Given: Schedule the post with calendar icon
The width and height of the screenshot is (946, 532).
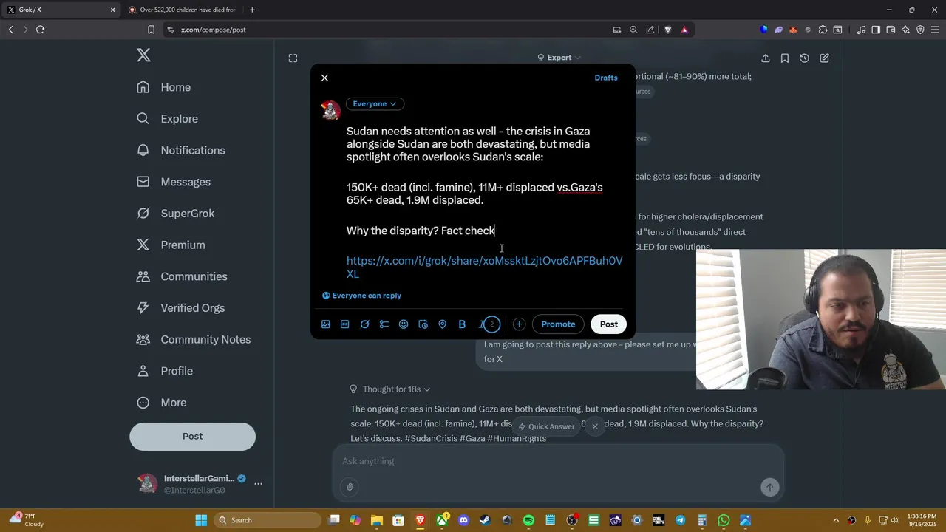Looking at the screenshot, I should click(423, 324).
